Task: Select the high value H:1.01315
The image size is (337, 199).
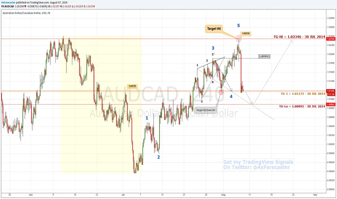Action: pyautogui.click(x=65, y=7)
